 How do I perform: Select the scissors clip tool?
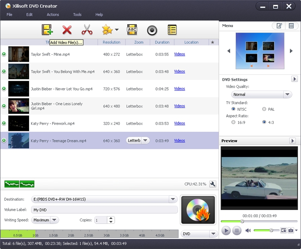point(87,30)
